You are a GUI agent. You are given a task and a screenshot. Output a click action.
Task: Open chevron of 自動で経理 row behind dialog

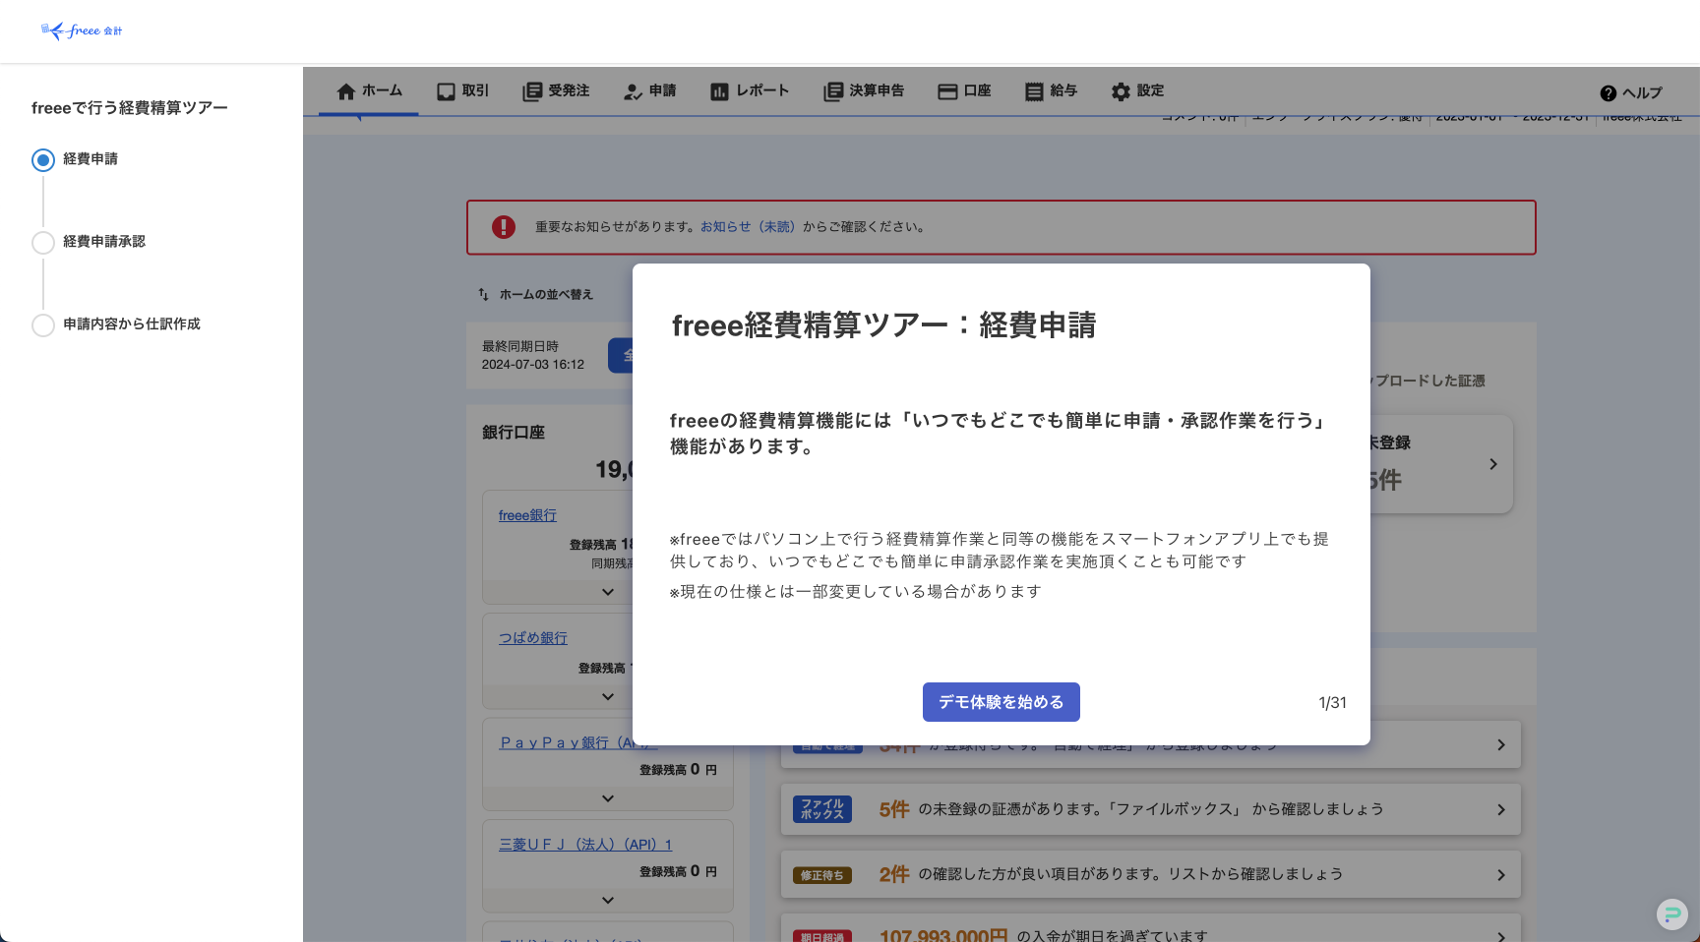(1501, 745)
